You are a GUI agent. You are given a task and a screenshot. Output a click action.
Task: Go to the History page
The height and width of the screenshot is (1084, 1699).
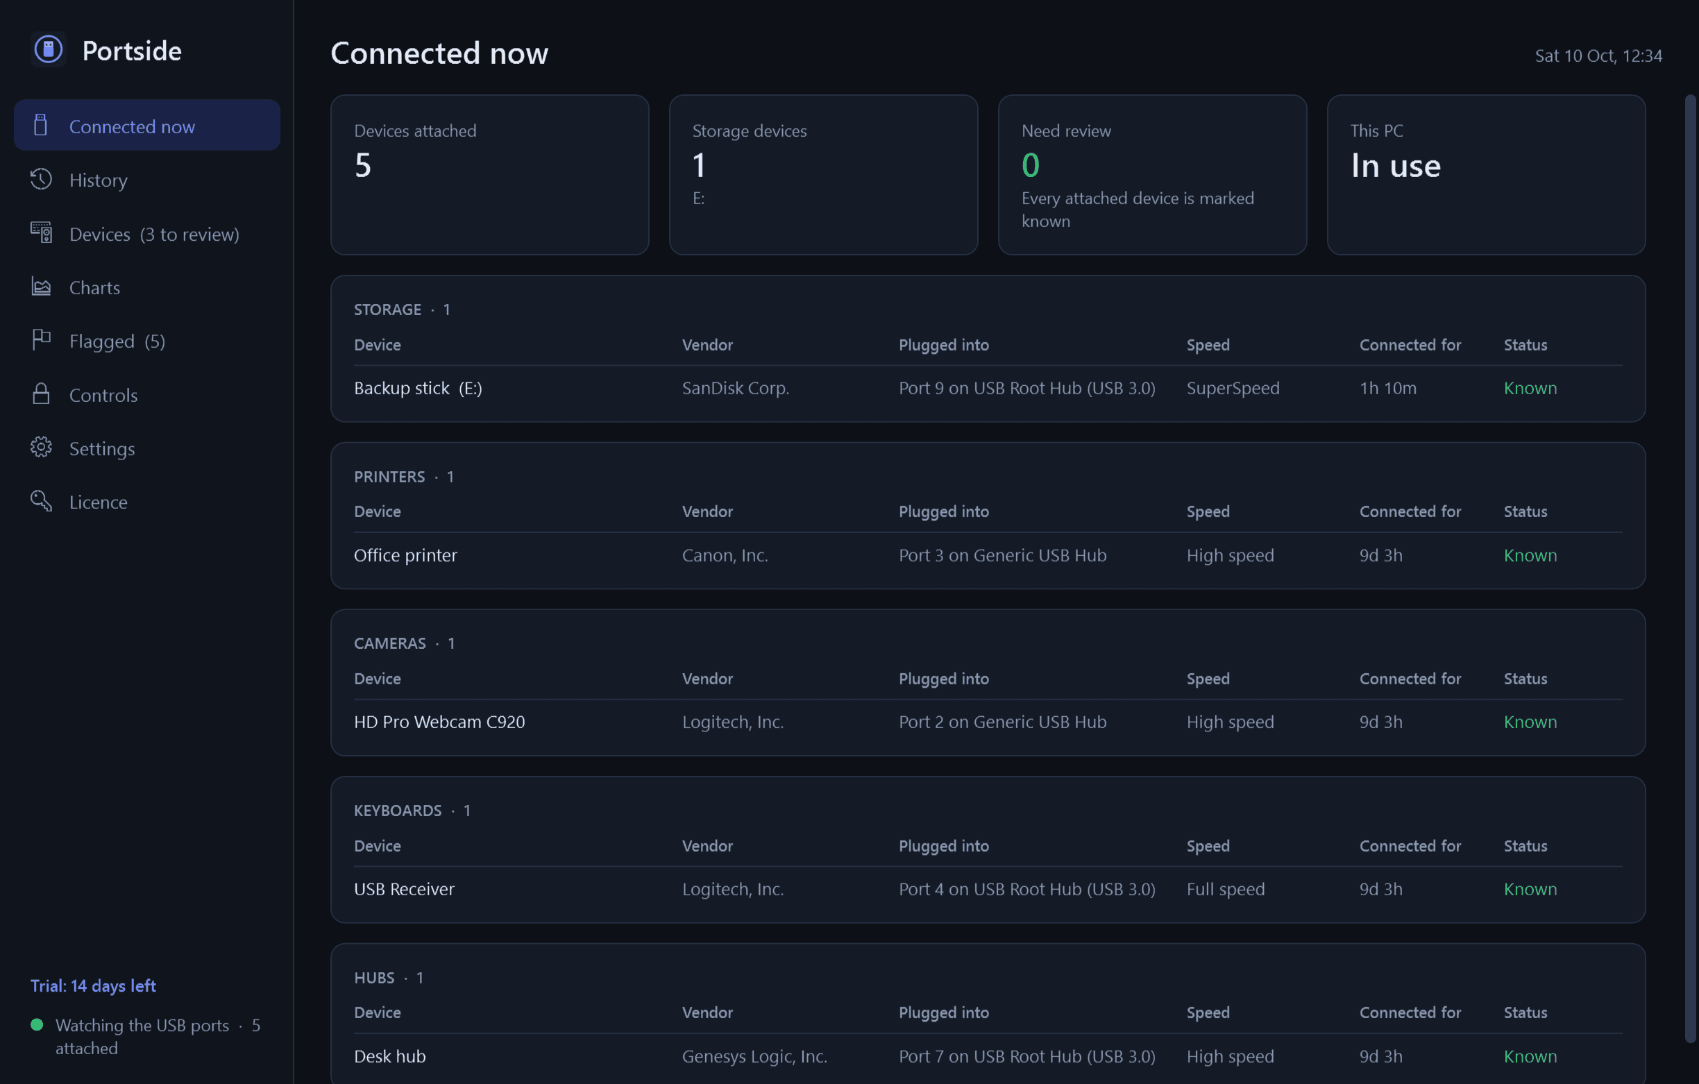coord(146,180)
